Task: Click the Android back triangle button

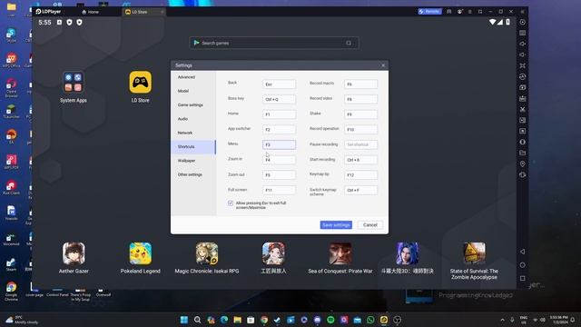Action: coord(523,252)
